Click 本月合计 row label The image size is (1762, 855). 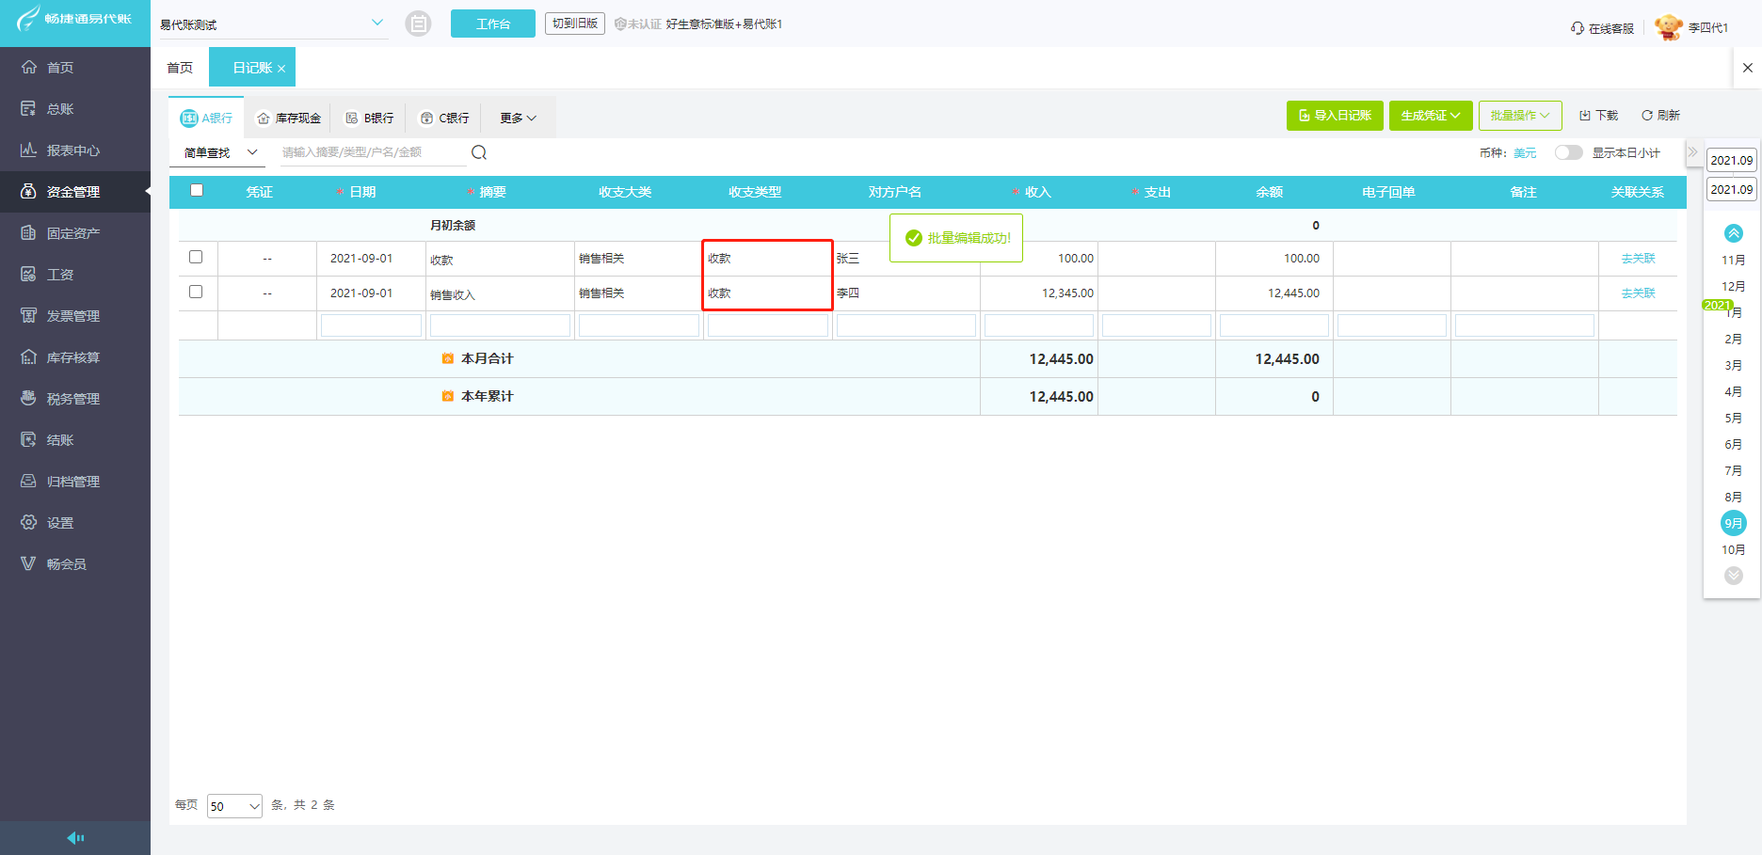click(487, 358)
